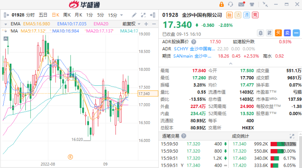Click the 成交量 value 551.1万

[294, 71]
